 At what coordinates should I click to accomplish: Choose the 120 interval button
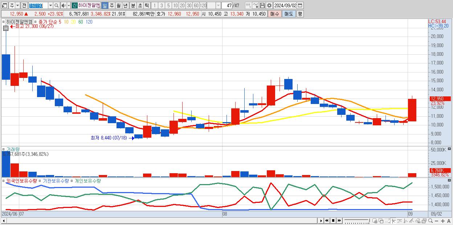(x=203, y=5)
